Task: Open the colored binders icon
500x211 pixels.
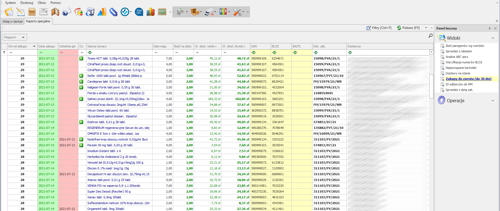Action: coord(223,12)
